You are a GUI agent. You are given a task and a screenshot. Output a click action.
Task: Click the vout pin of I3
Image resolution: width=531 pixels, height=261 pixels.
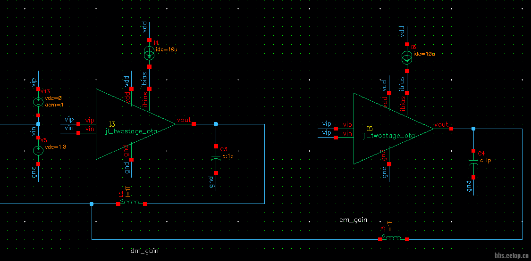pyautogui.click(x=194, y=124)
